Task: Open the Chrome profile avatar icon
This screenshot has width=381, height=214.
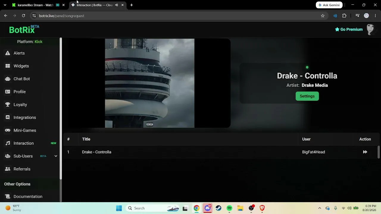Action: tap(366, 16)
